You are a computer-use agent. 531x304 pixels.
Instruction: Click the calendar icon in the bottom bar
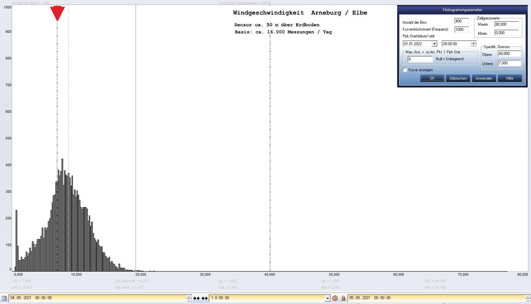click(4, 298)
